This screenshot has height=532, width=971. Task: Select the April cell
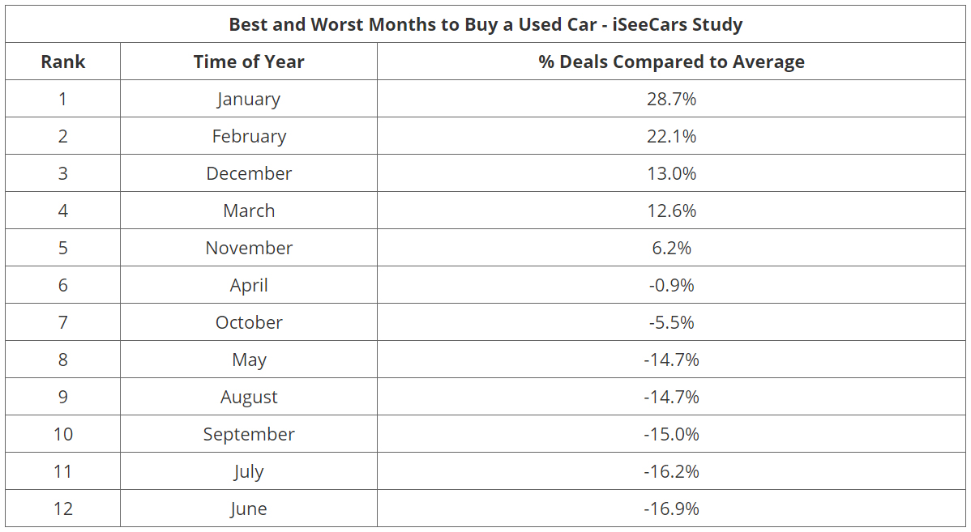tap(249, 285)
